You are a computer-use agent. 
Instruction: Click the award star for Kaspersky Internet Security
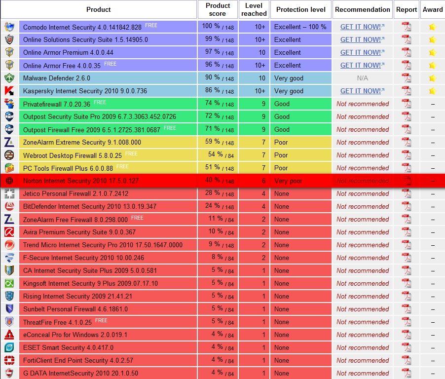pyautogui.click(x=433, y=91)
